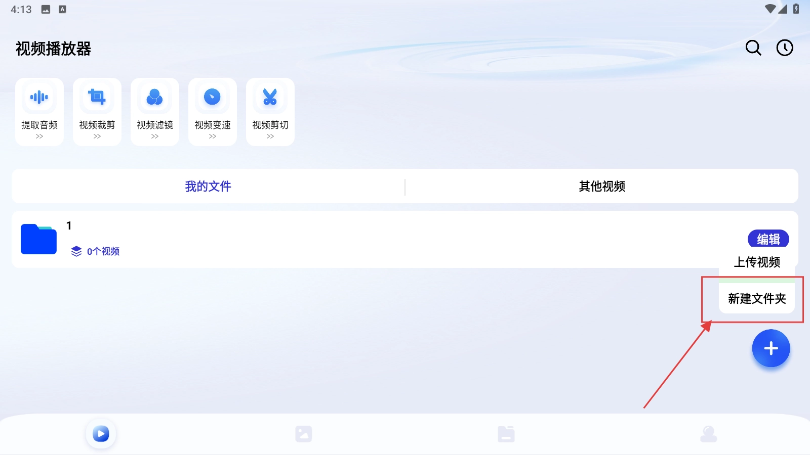Tap the blue plus floating button
This screenshot has height=455, width=810.
click(771, 348)
